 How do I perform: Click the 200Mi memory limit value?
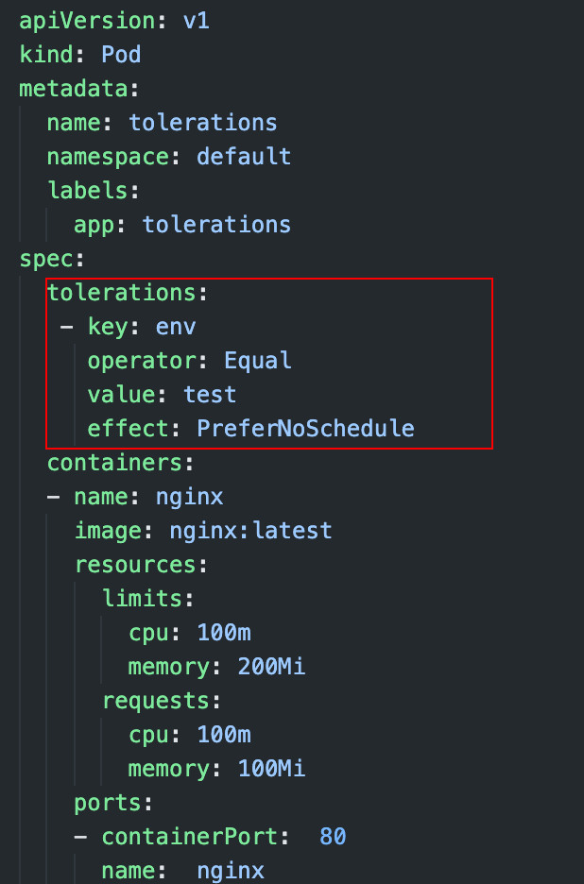pyautogui.click(x=271, y=667)
